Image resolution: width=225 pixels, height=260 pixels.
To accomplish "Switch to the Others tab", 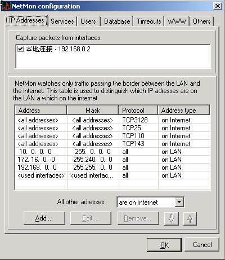I will 202,21.
